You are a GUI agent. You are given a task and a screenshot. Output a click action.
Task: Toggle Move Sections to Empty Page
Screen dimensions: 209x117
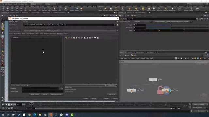(x=21, y=85)
